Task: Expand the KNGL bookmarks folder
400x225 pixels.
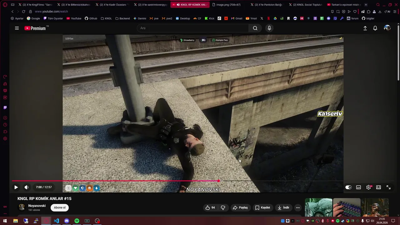Action: click(106, 18)
